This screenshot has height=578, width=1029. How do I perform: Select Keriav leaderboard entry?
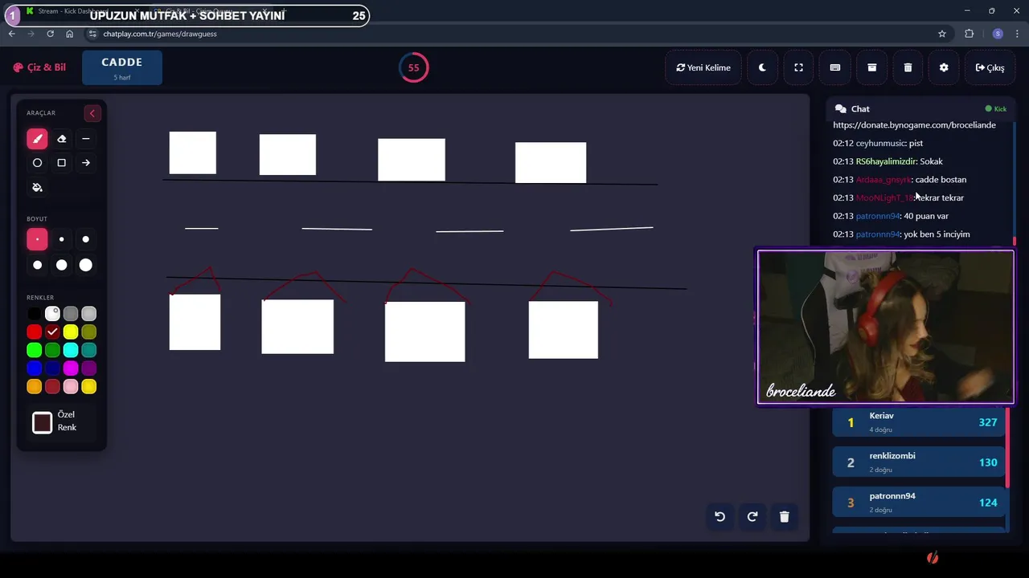[919, 422]
